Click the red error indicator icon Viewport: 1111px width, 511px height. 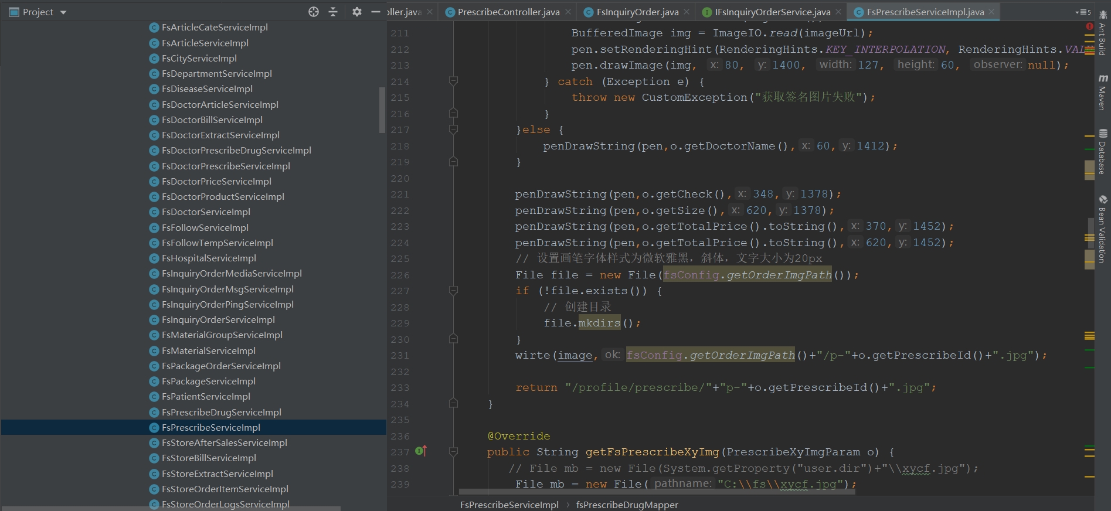[1089, 26]
